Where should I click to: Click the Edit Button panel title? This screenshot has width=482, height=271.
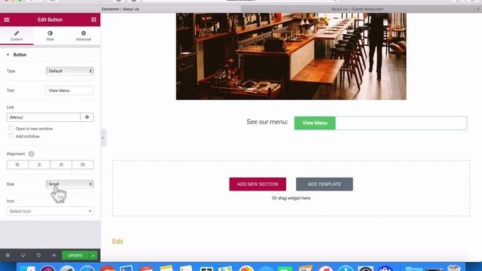(50, 20)
